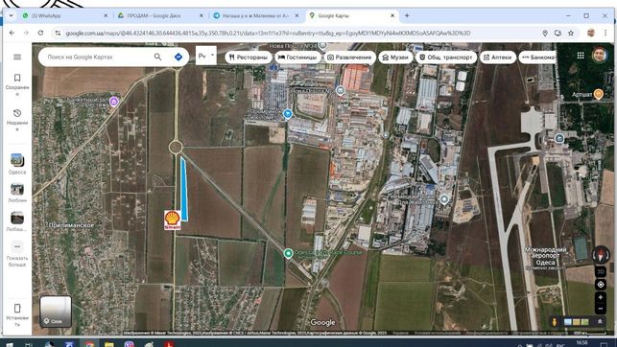Switch to the WhatsApp browser tab
The width and height of the screenshot is (617, 347).
pos(63,15)
